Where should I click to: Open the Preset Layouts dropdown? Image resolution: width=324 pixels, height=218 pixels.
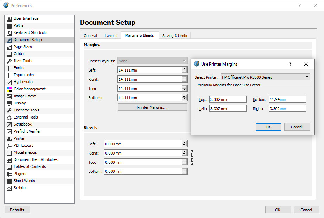(152, 61)
